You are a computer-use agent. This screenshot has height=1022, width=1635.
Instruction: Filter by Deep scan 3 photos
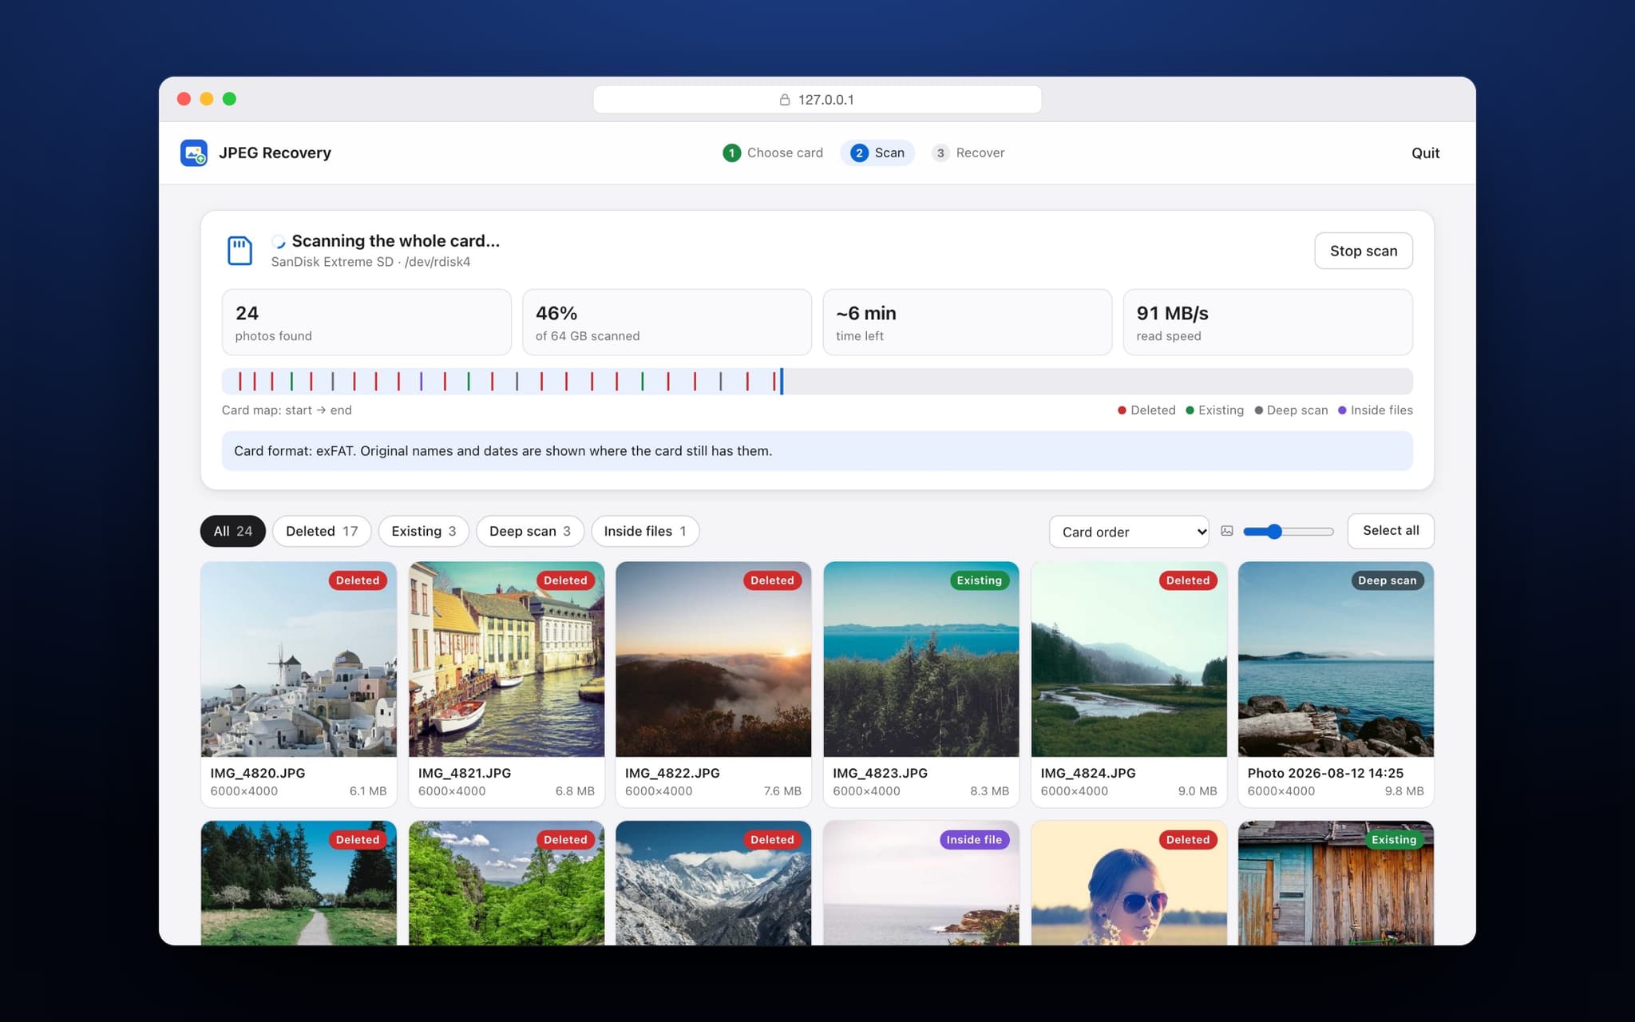pos(530,531)
